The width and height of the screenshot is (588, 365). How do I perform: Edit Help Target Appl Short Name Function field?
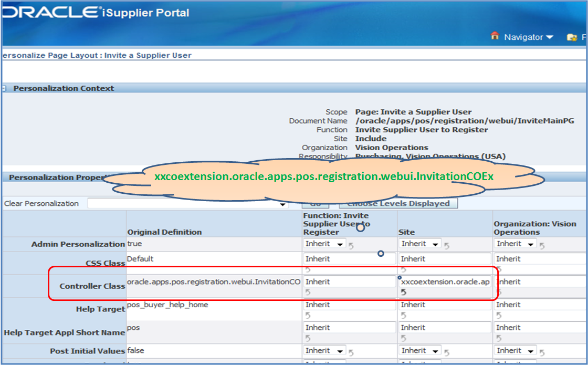click(350, 328)
